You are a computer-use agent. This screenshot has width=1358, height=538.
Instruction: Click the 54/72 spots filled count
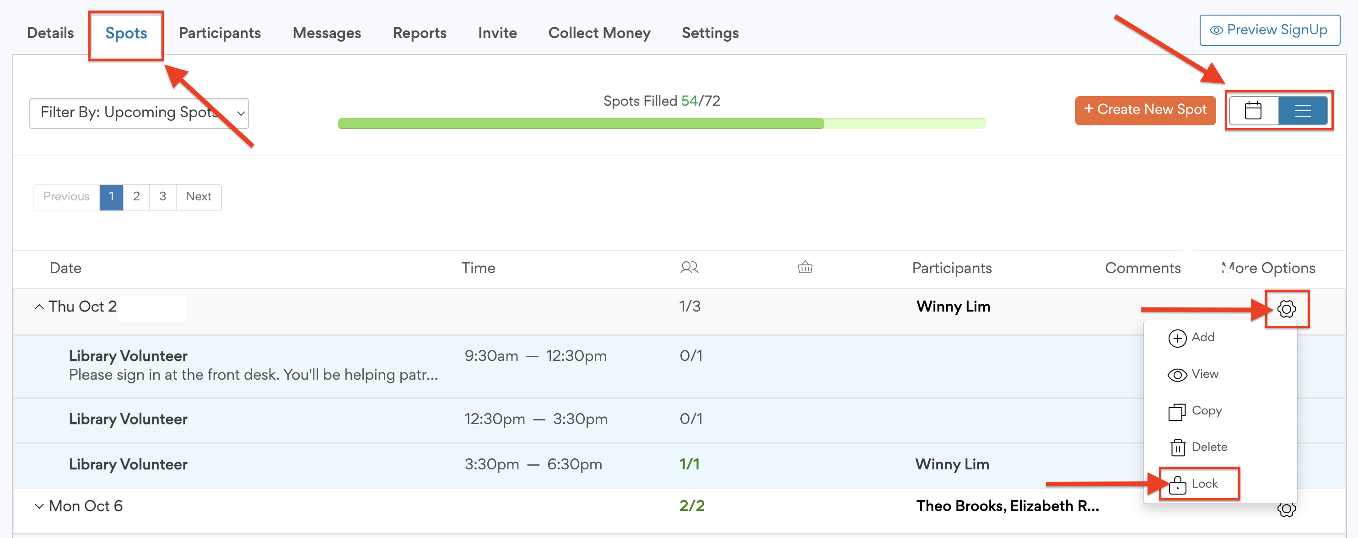(701, 101)
